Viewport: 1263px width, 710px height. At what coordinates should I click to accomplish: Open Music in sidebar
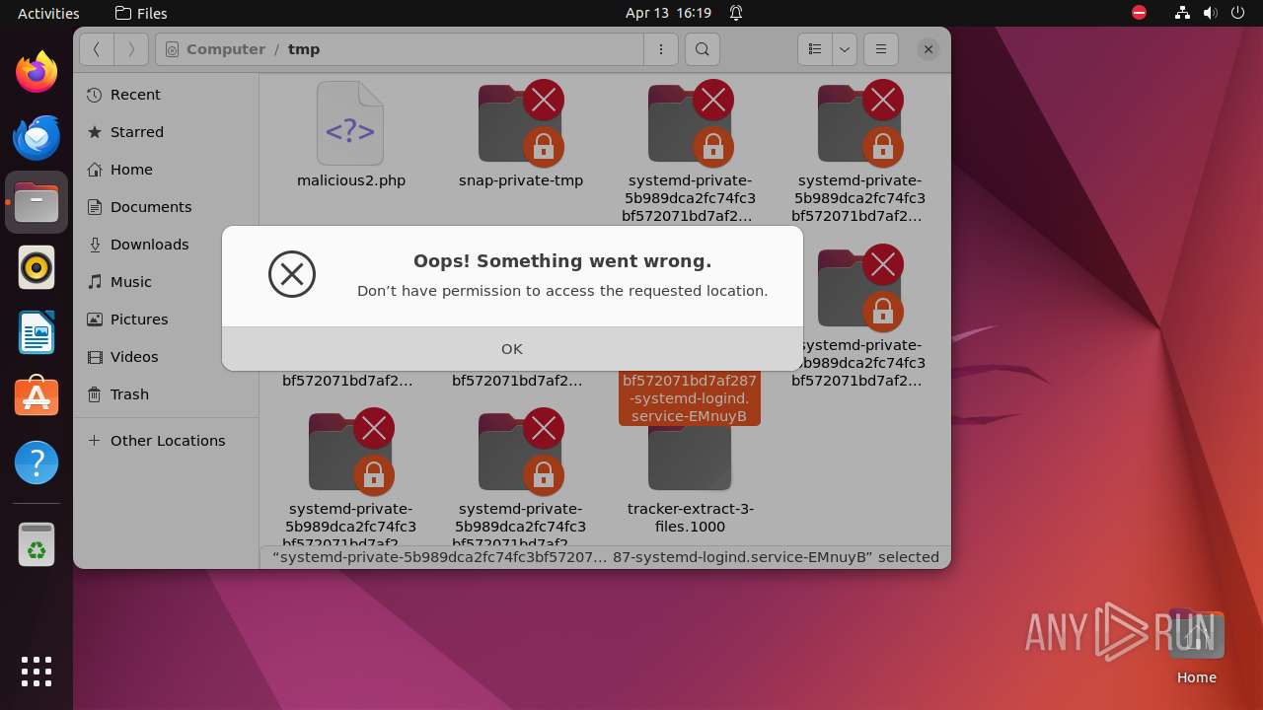(x=166, y=282)
